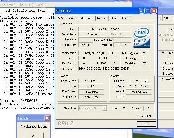Click the xtremesystems URL line in Super PI
The image size is (174, 138).
(x=27, y=108)
